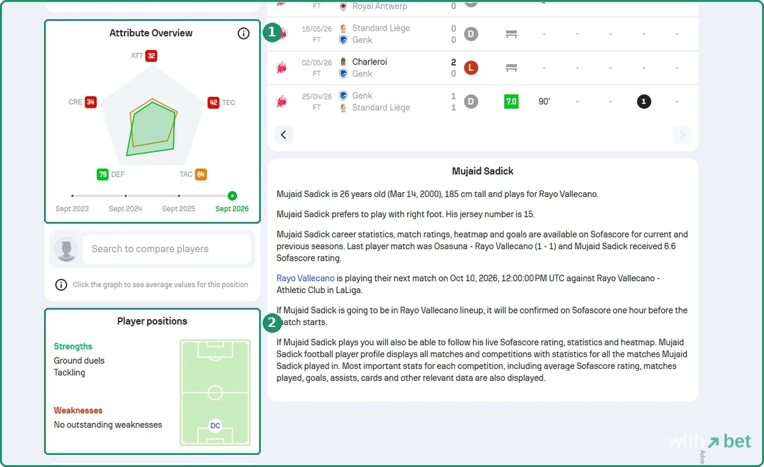Select Sept 2024 on attribute timeline
The width and height of the screenshot is (764, 467).
125,196
